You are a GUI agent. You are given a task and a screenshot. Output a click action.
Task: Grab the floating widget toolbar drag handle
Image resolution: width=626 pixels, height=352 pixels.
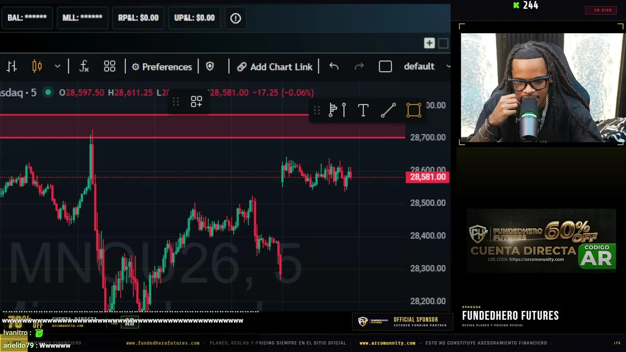pos(176,102)
